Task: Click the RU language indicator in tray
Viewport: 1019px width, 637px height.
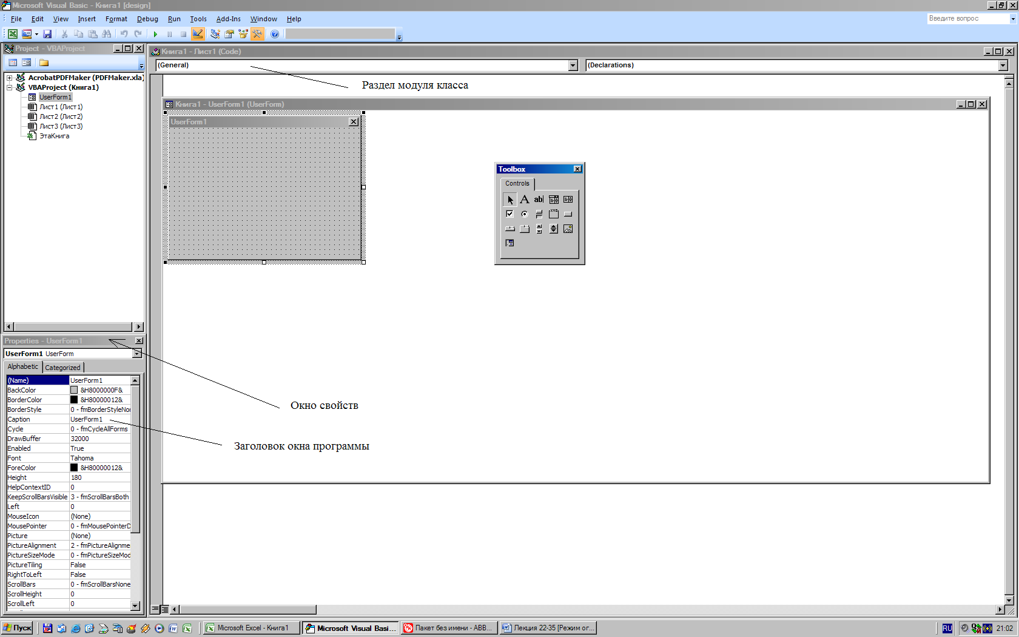Action: click(947, 629)
